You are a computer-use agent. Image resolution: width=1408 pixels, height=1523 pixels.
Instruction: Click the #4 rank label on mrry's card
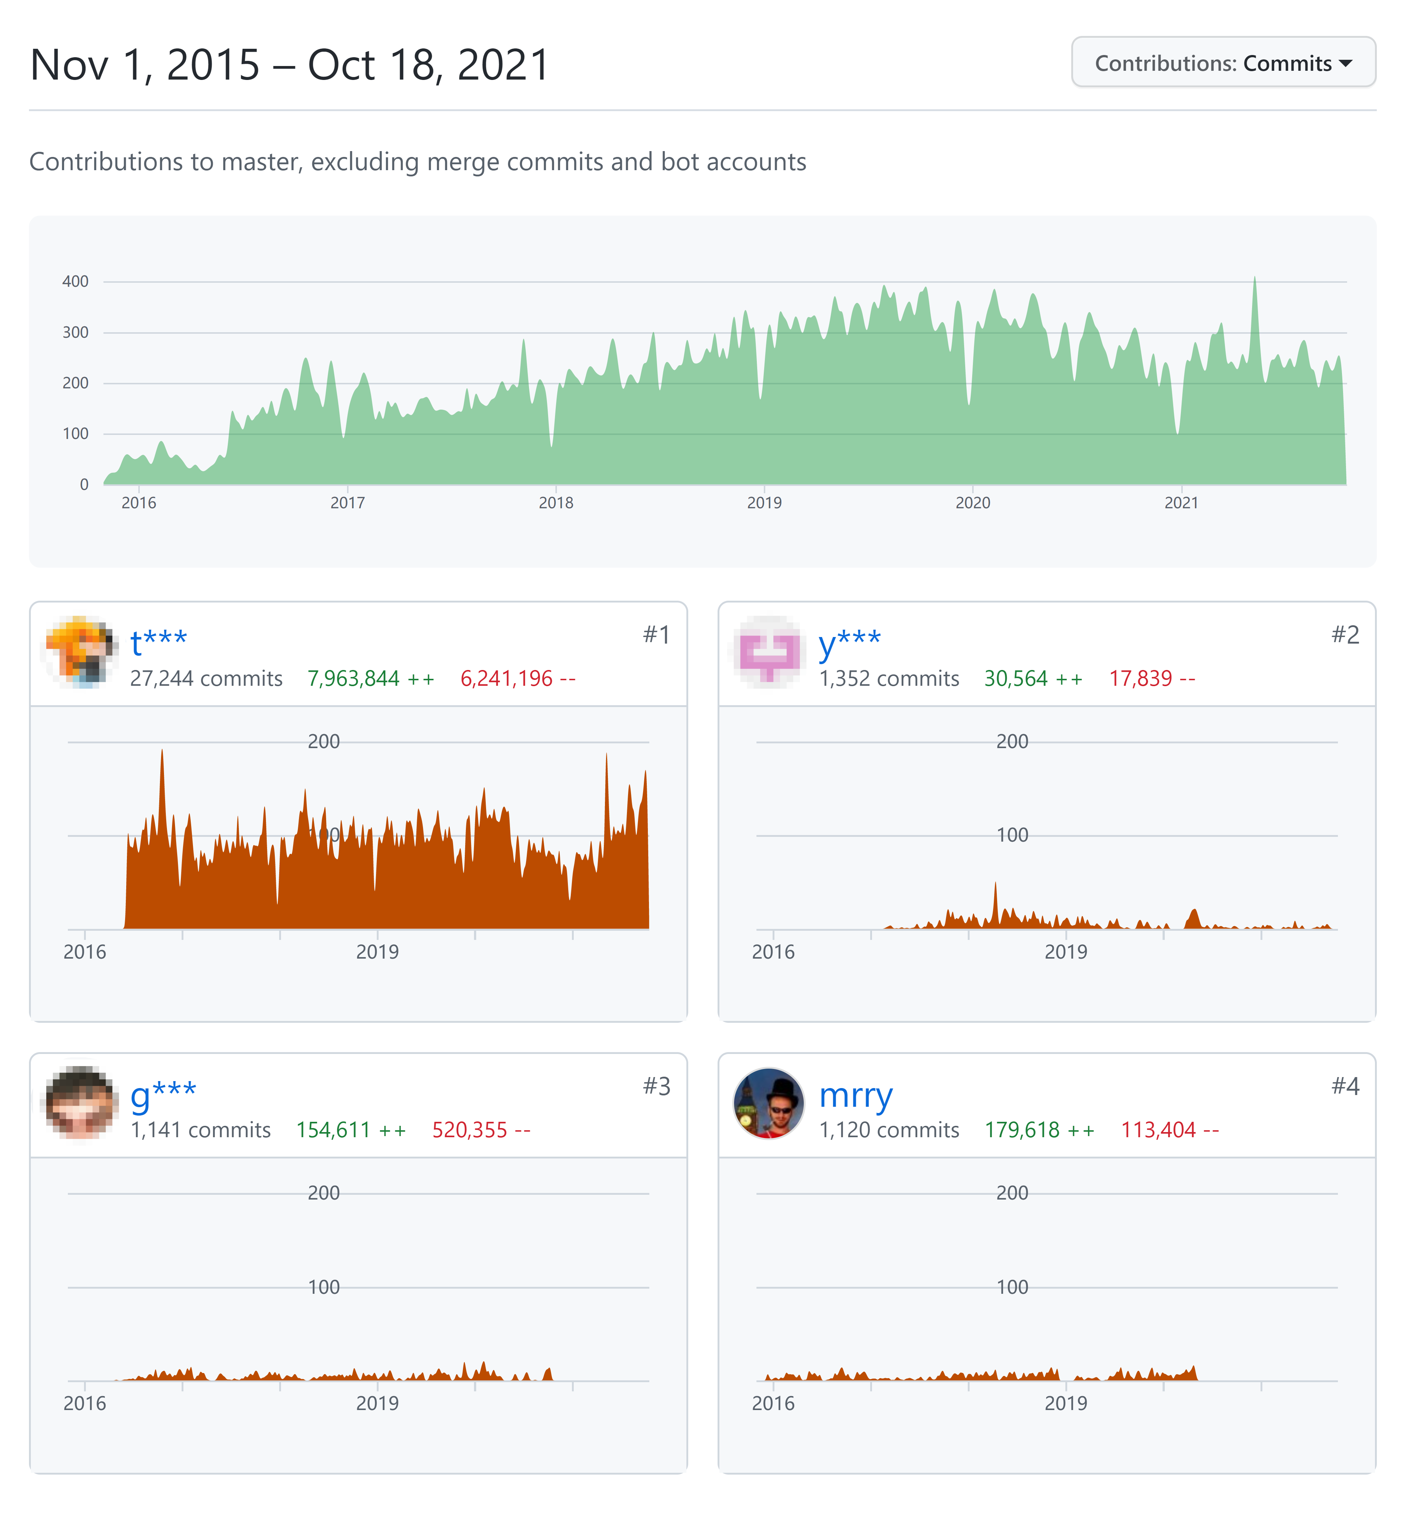point(1345,1087)
